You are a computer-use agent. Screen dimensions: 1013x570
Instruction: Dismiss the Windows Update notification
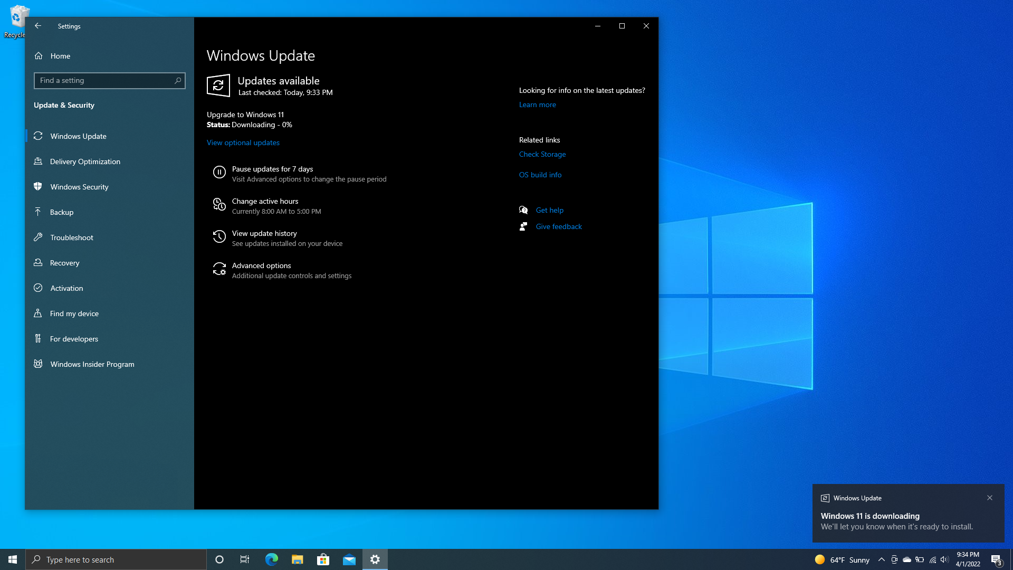990,498
